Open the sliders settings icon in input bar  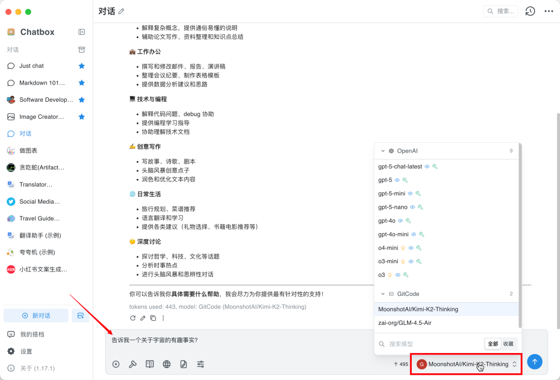(x=200, y=364)
